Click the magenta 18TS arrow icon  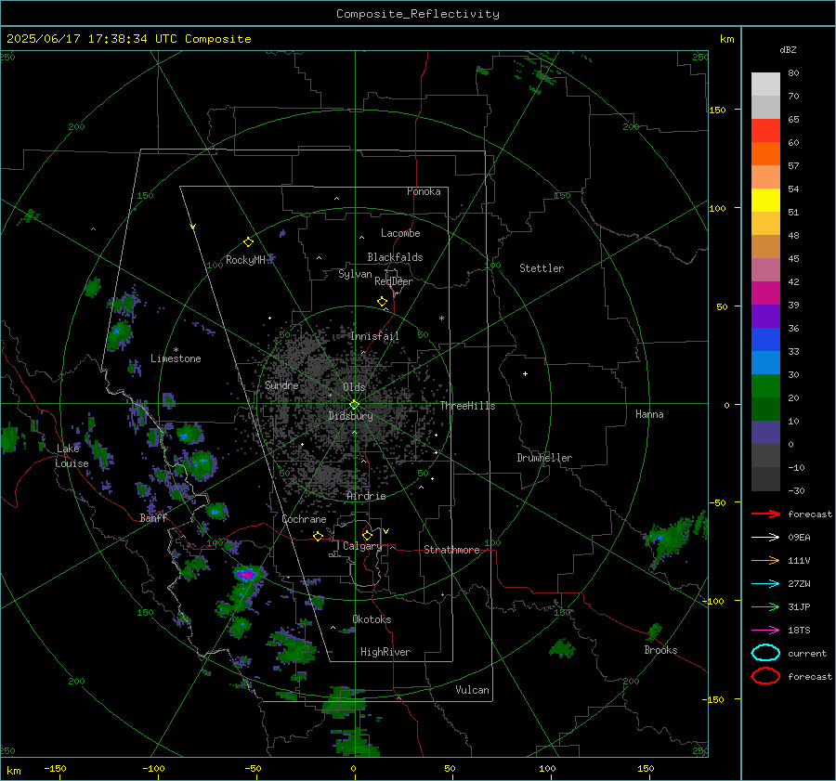pos(765,630)
